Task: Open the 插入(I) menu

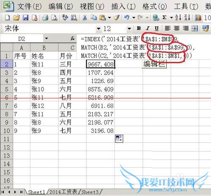Action: coord(123,6)
